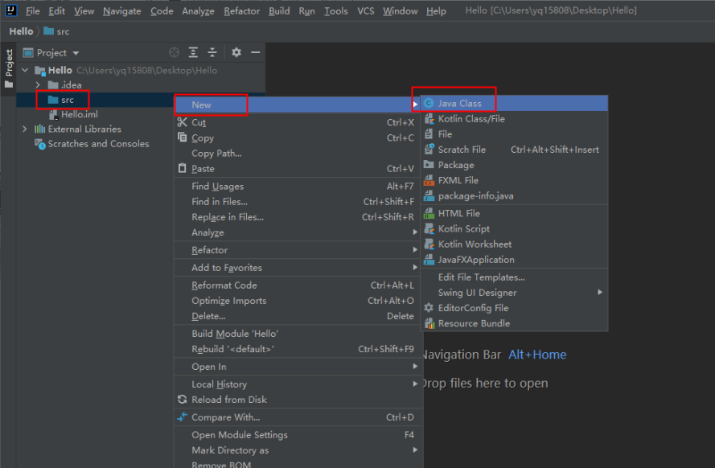The height and width of the screenshot is (468, 715).
Task: Open the Help menu
Action: click(x=436, y=11)
